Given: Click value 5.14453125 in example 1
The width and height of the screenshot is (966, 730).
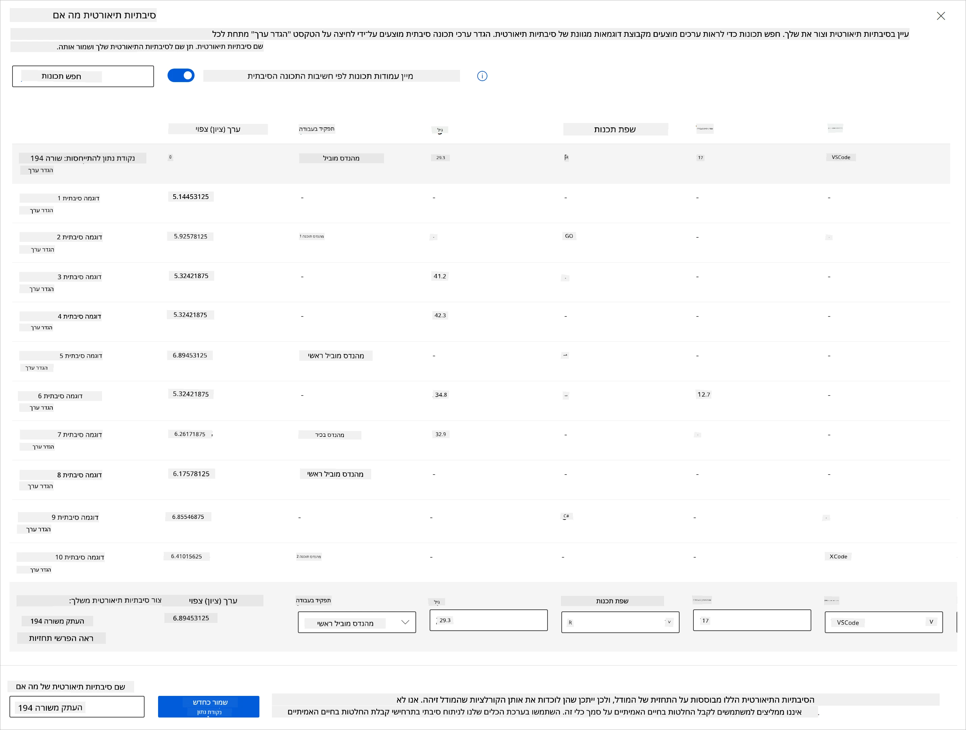Looking at the screenshot, I should (x=191, y=197).
